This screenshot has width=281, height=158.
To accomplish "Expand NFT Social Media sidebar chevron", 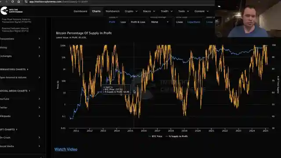I will pos(39,146).
